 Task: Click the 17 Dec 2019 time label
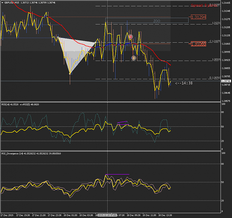click(7, 215)
